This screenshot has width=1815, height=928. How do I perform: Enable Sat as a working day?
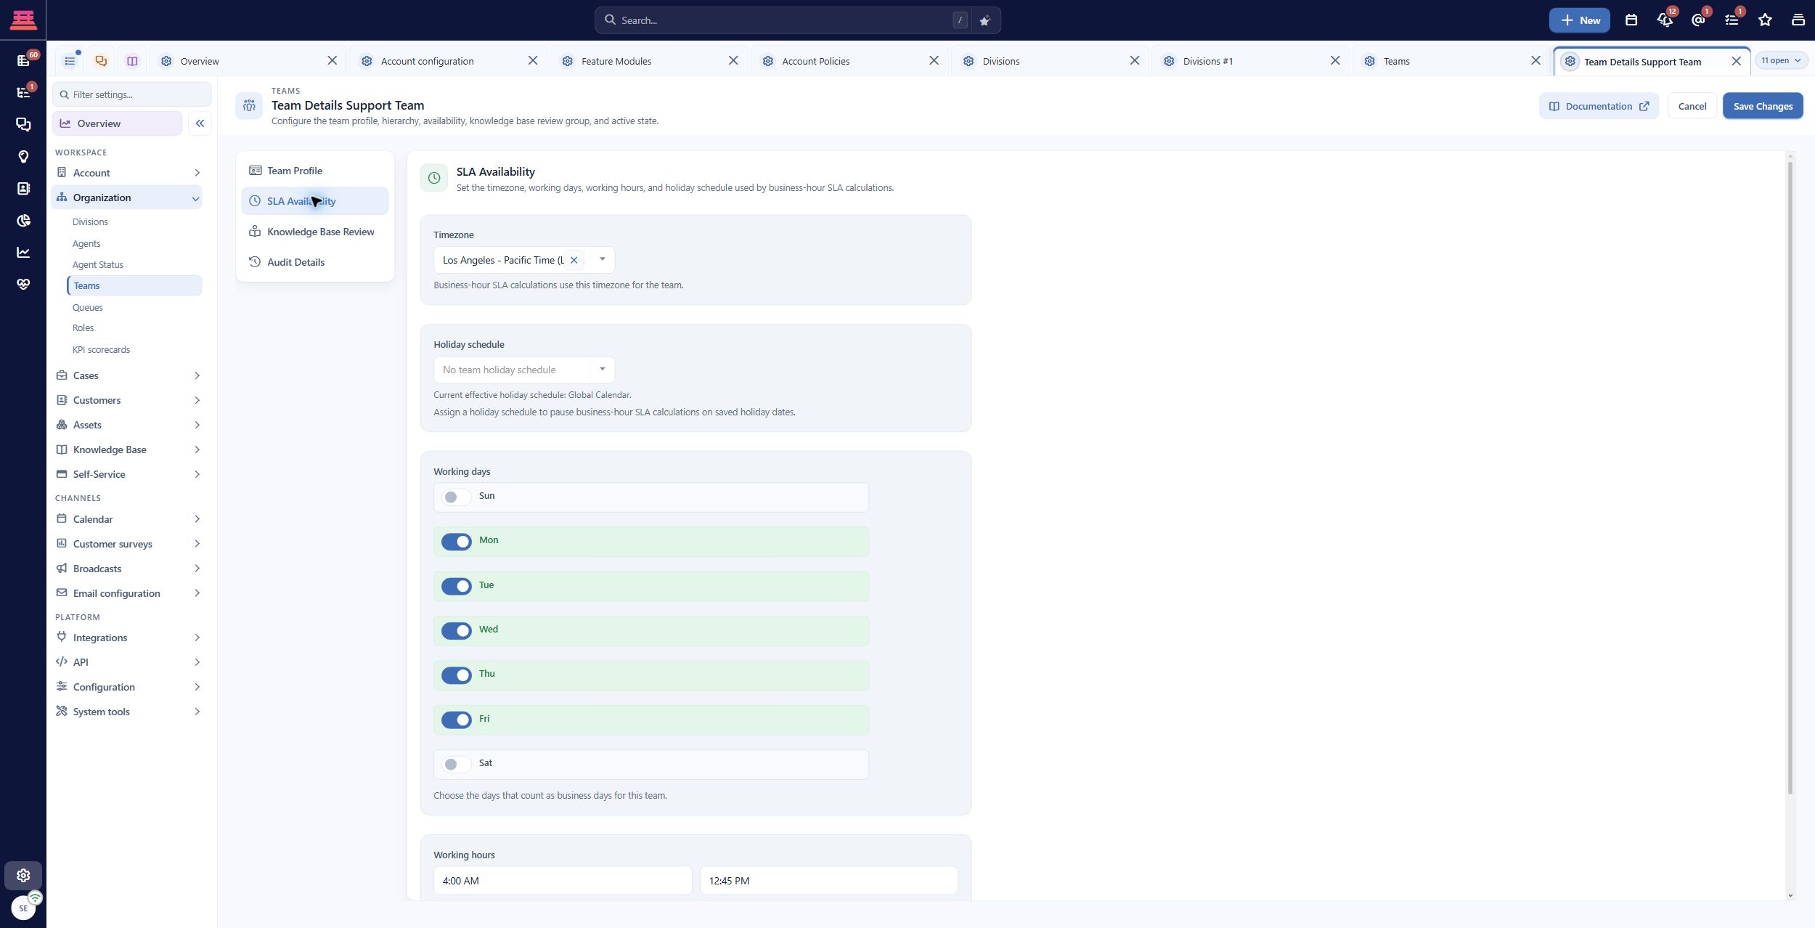[457, 764]
